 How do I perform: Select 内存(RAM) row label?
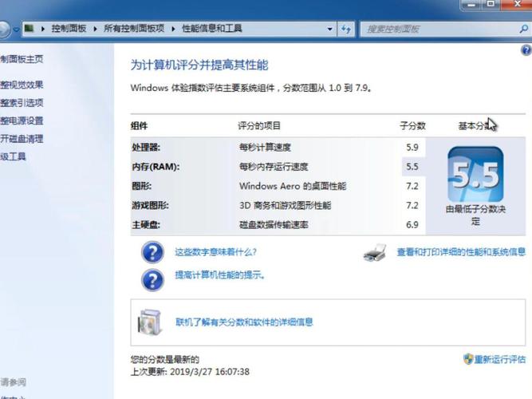[x=156, y=167]
